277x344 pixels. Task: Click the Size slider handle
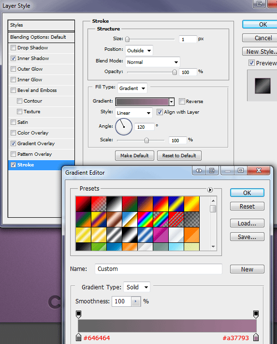127,39
